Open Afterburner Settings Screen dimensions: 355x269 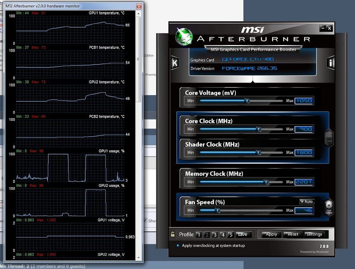pyautogui.click(x=314, y=234)
